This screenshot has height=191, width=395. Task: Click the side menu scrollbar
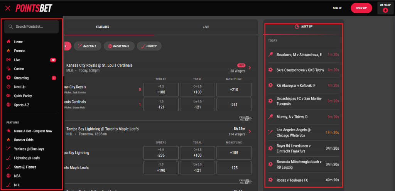click(64, 47)
